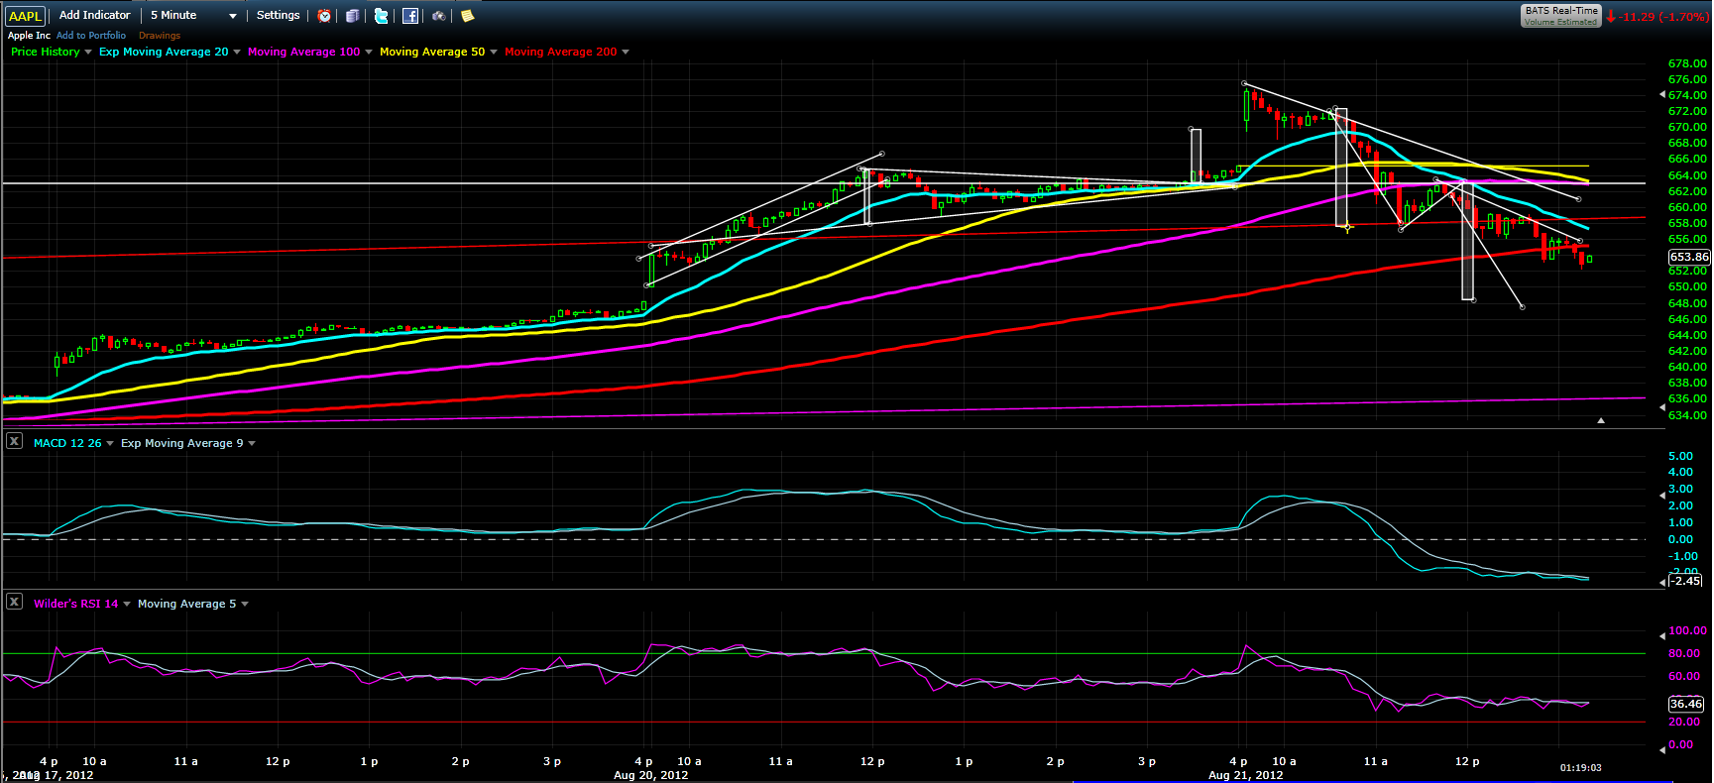
Task: Click the camera snapshot icon
Action: tap(439, 16)
